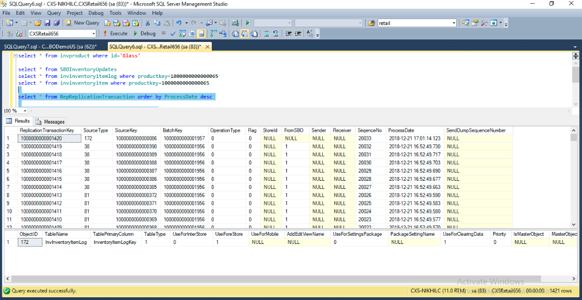The height and width of the screenshot is (300, 582).
Task: Click the Navigate Backward icon
Action: [x=209, y=23]
